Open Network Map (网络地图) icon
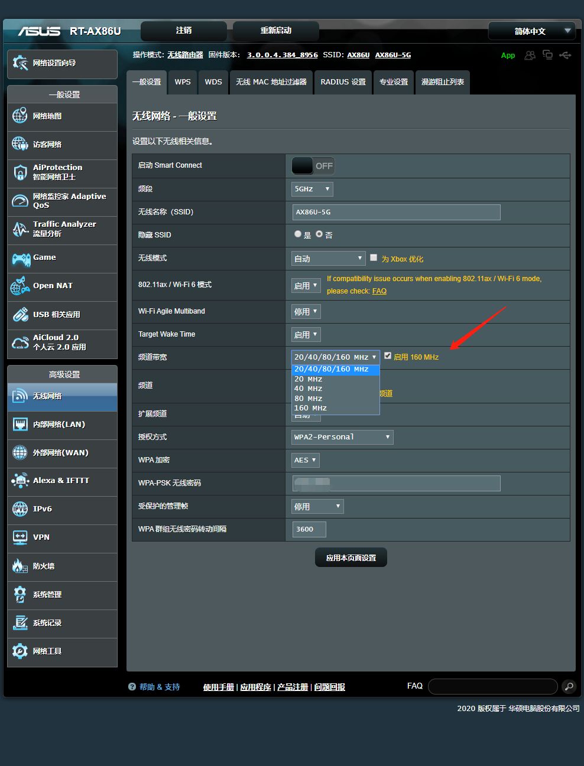The width and height of the screenshot is (584, 766). tap(20, 116)
